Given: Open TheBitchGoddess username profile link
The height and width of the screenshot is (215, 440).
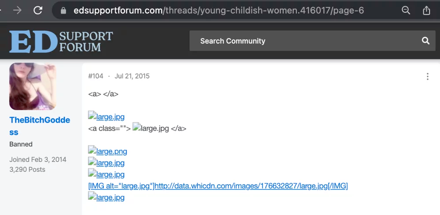Looking at the screenshot, I should [x=40, y=126].
